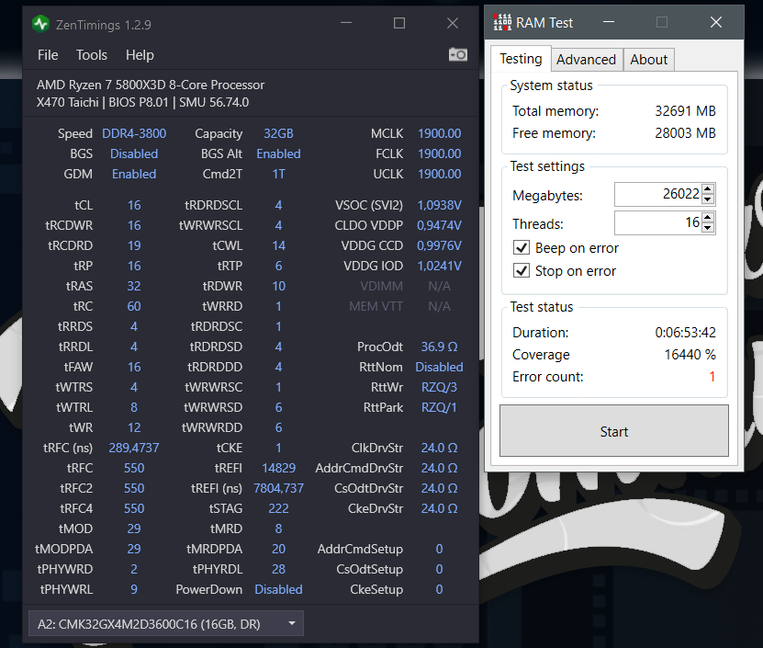The height and width of the screenshot is (648, 763).
Task: Open the Tools menu in ZenTimings
Action: pos(92,55)
